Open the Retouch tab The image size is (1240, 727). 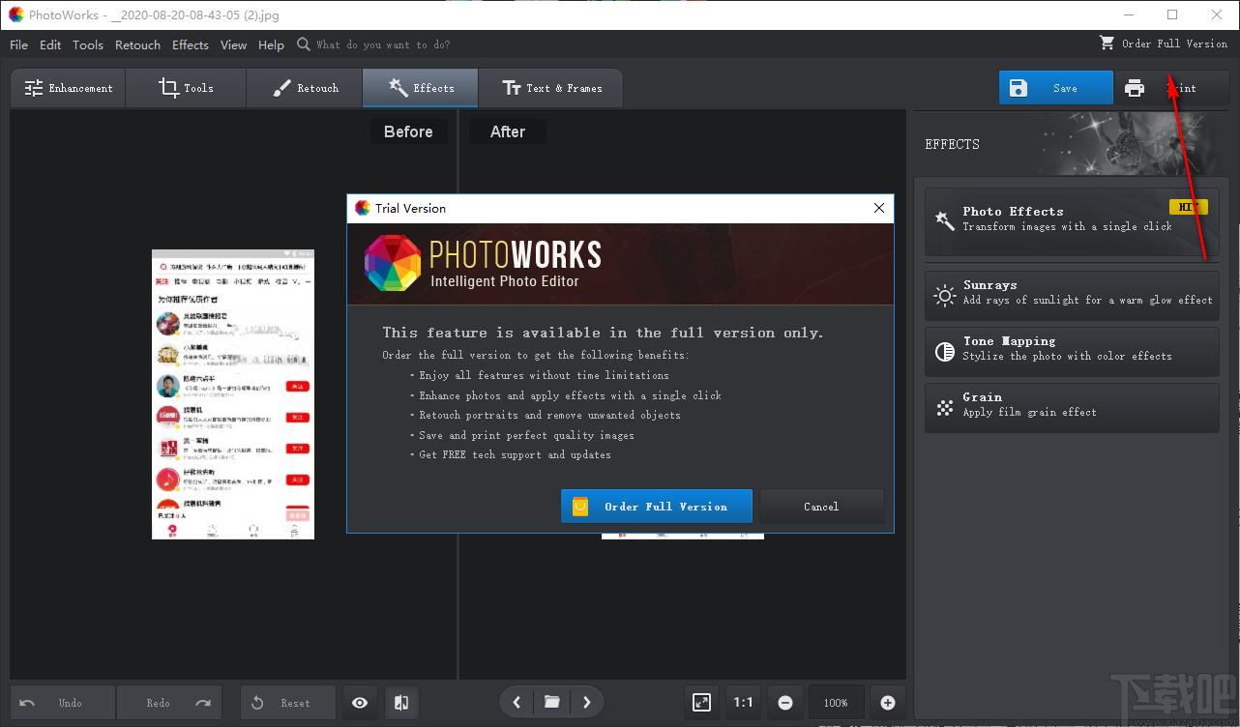tap(305, 88)
